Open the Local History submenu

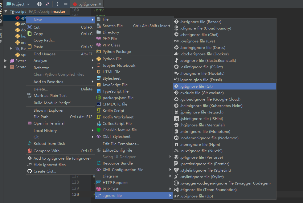pos(60,130)
